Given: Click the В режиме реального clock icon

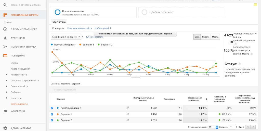Looking at the screenshot, I should coord(5,29).
